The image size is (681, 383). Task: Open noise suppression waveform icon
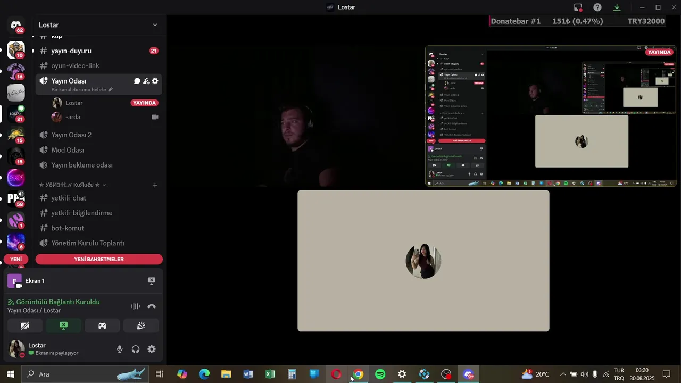point(136,306)
